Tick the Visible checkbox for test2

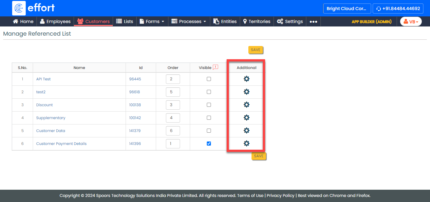tap(209, 92)
